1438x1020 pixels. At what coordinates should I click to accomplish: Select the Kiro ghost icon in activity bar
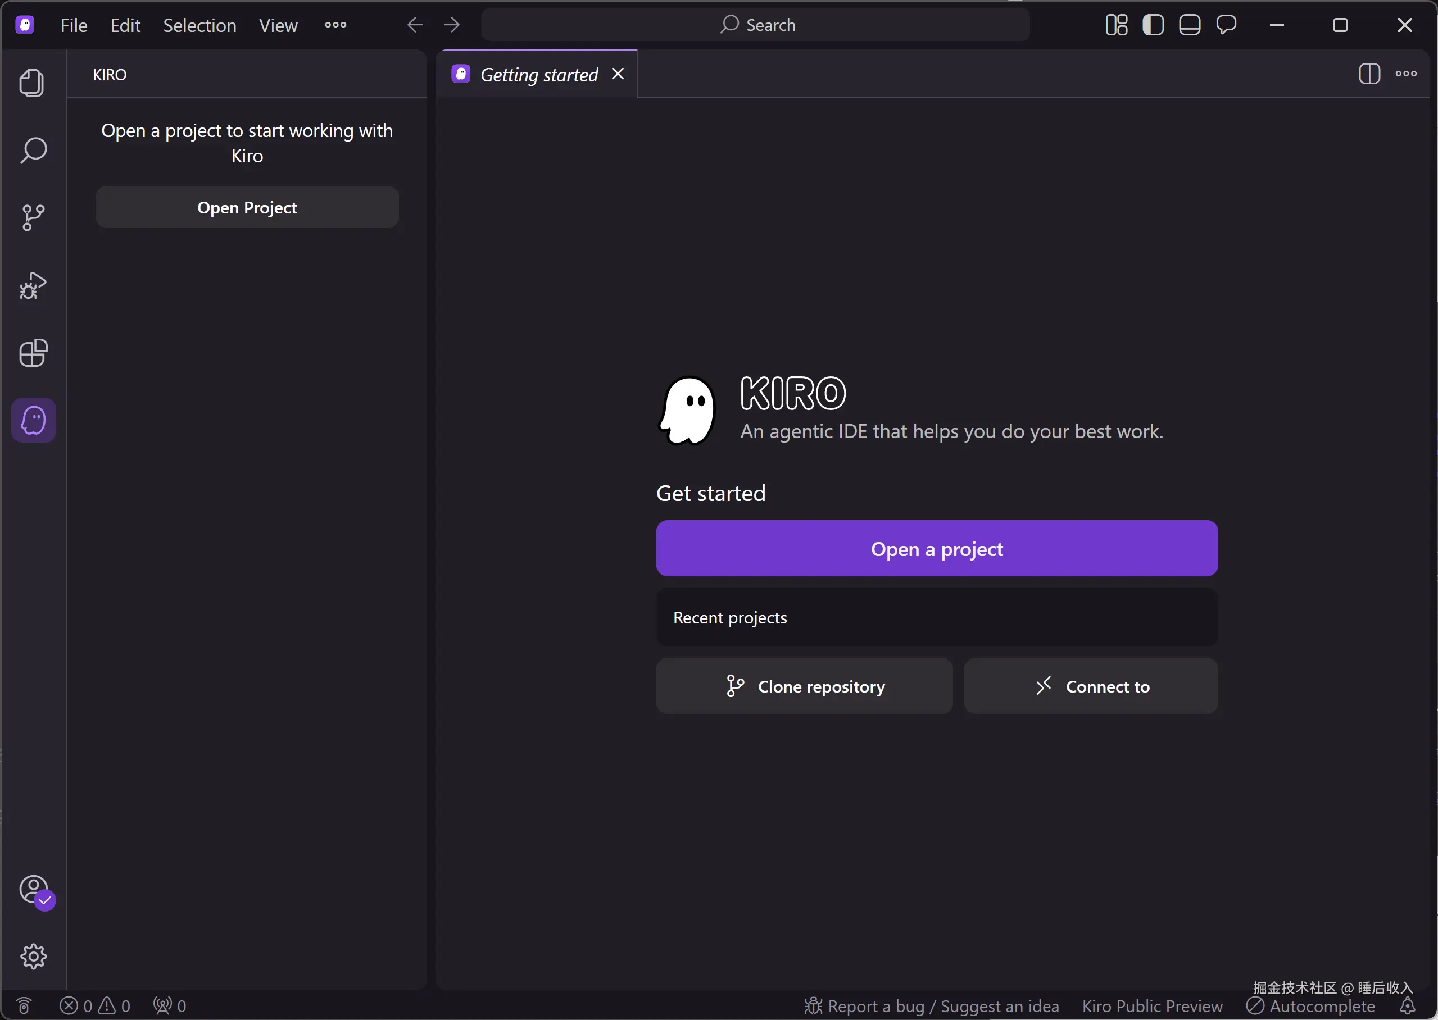(33, 420)
